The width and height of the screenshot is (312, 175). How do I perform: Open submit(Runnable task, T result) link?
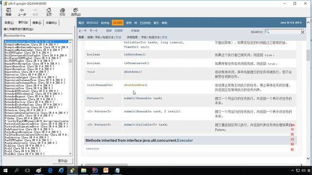tap(152, 111)
